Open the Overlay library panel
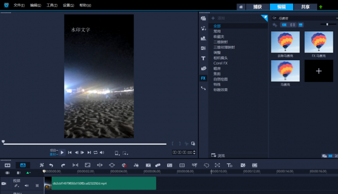The height and width of the screenshot is (194, 338). tap(203, 48)
